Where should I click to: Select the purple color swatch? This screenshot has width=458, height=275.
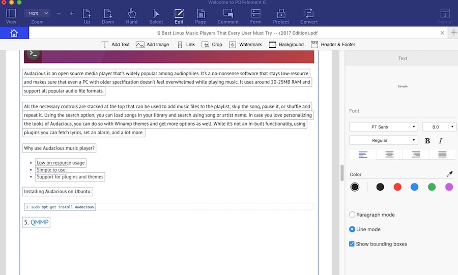pyautogui.click(x=449, y=187)
